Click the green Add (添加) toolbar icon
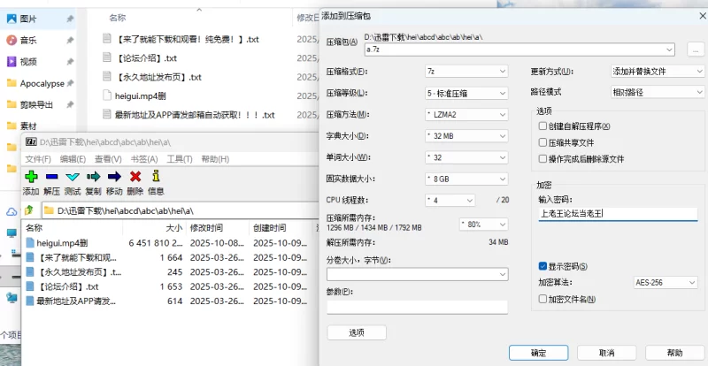 coord(31,177)
